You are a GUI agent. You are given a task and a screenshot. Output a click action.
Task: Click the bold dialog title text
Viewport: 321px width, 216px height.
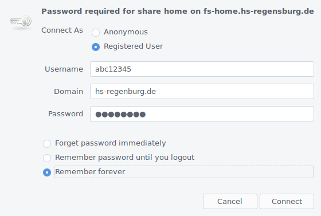(x=178, y=11)
